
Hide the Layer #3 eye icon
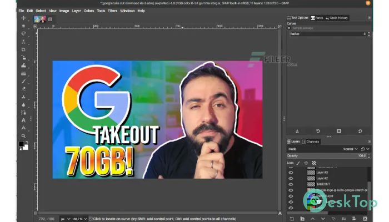[x=291, y=173]
